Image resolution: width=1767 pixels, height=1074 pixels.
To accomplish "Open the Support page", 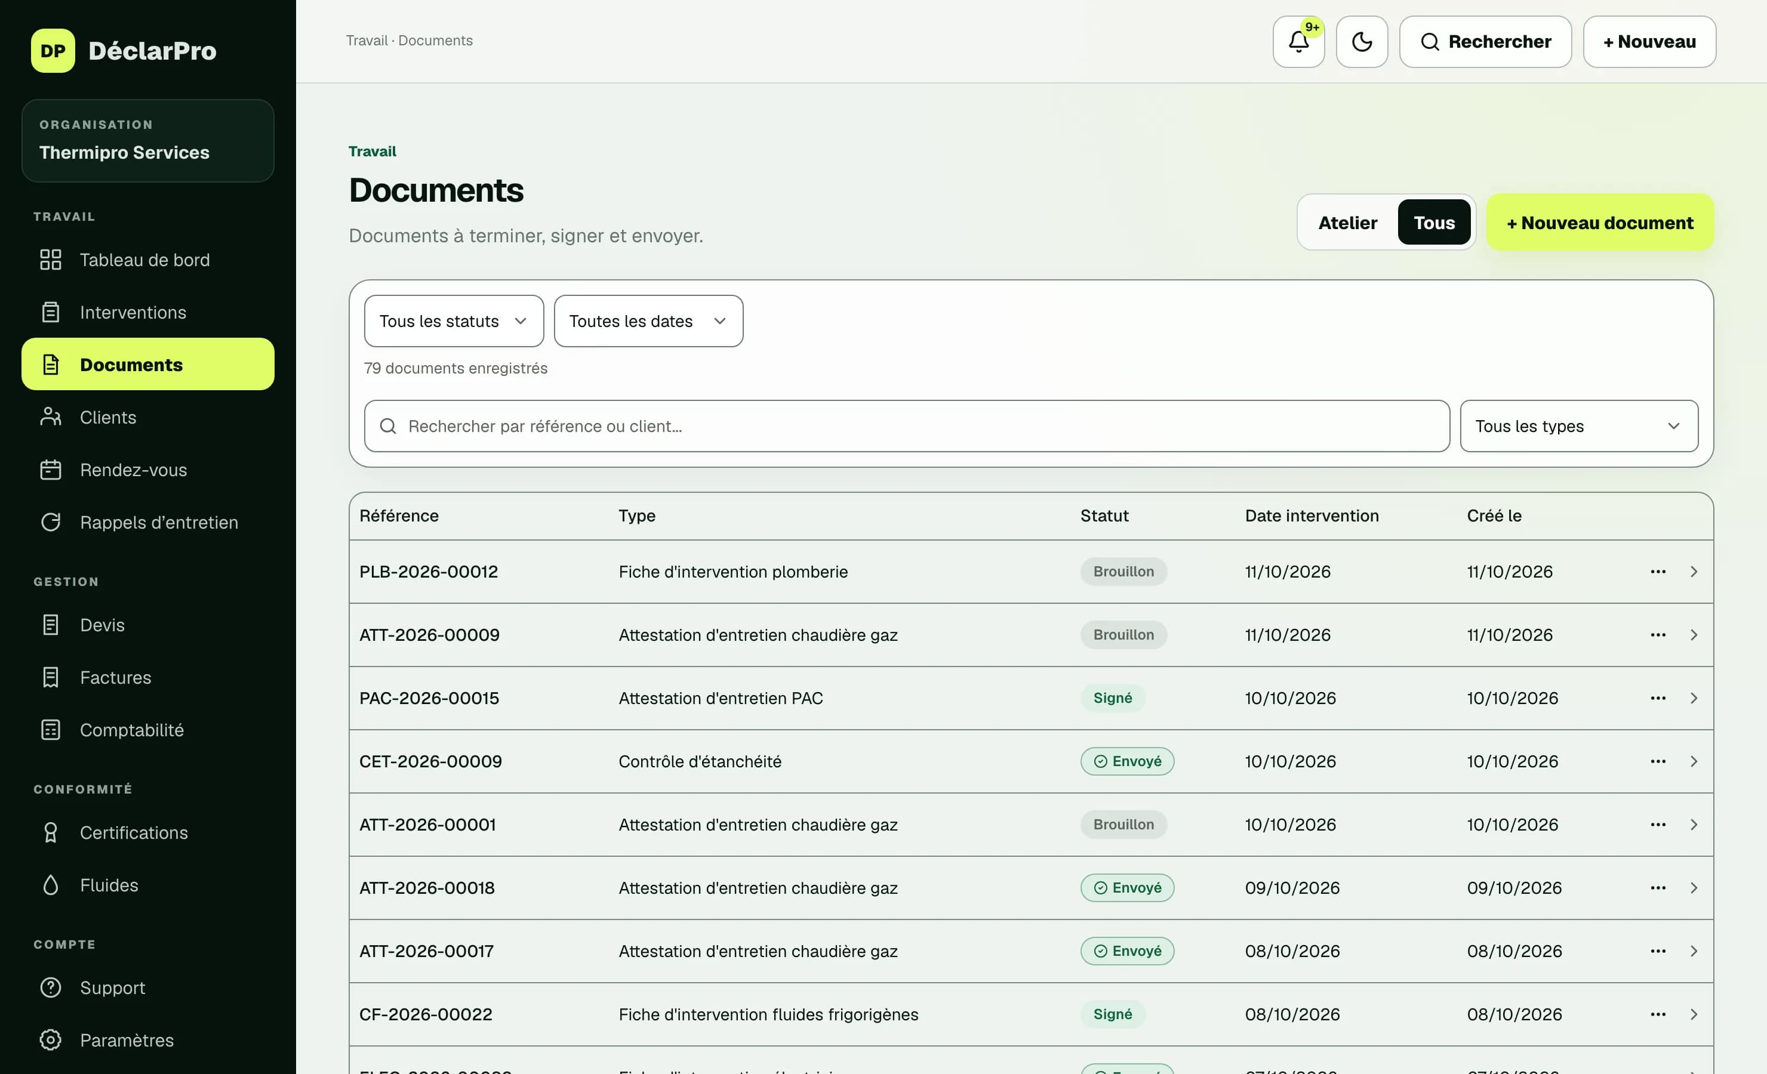I will 147,987.
